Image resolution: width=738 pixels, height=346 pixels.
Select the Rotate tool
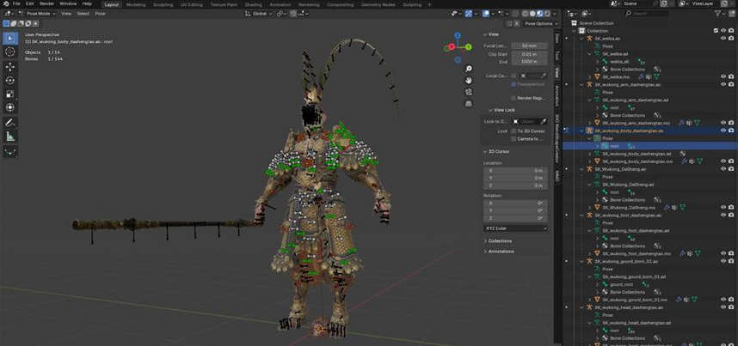click(x=10, y=81)
